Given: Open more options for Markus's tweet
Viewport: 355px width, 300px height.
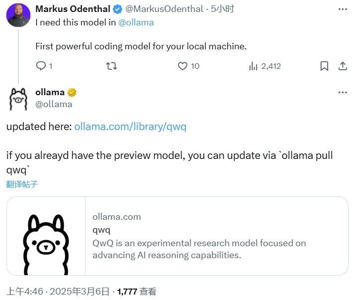Looking at the screenshot, I should point(343,9).
